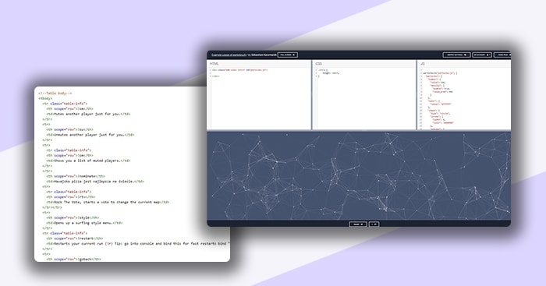Open the Full screen button in header
546x286 pixels.
pyautogui.click(x=287, y=55)
